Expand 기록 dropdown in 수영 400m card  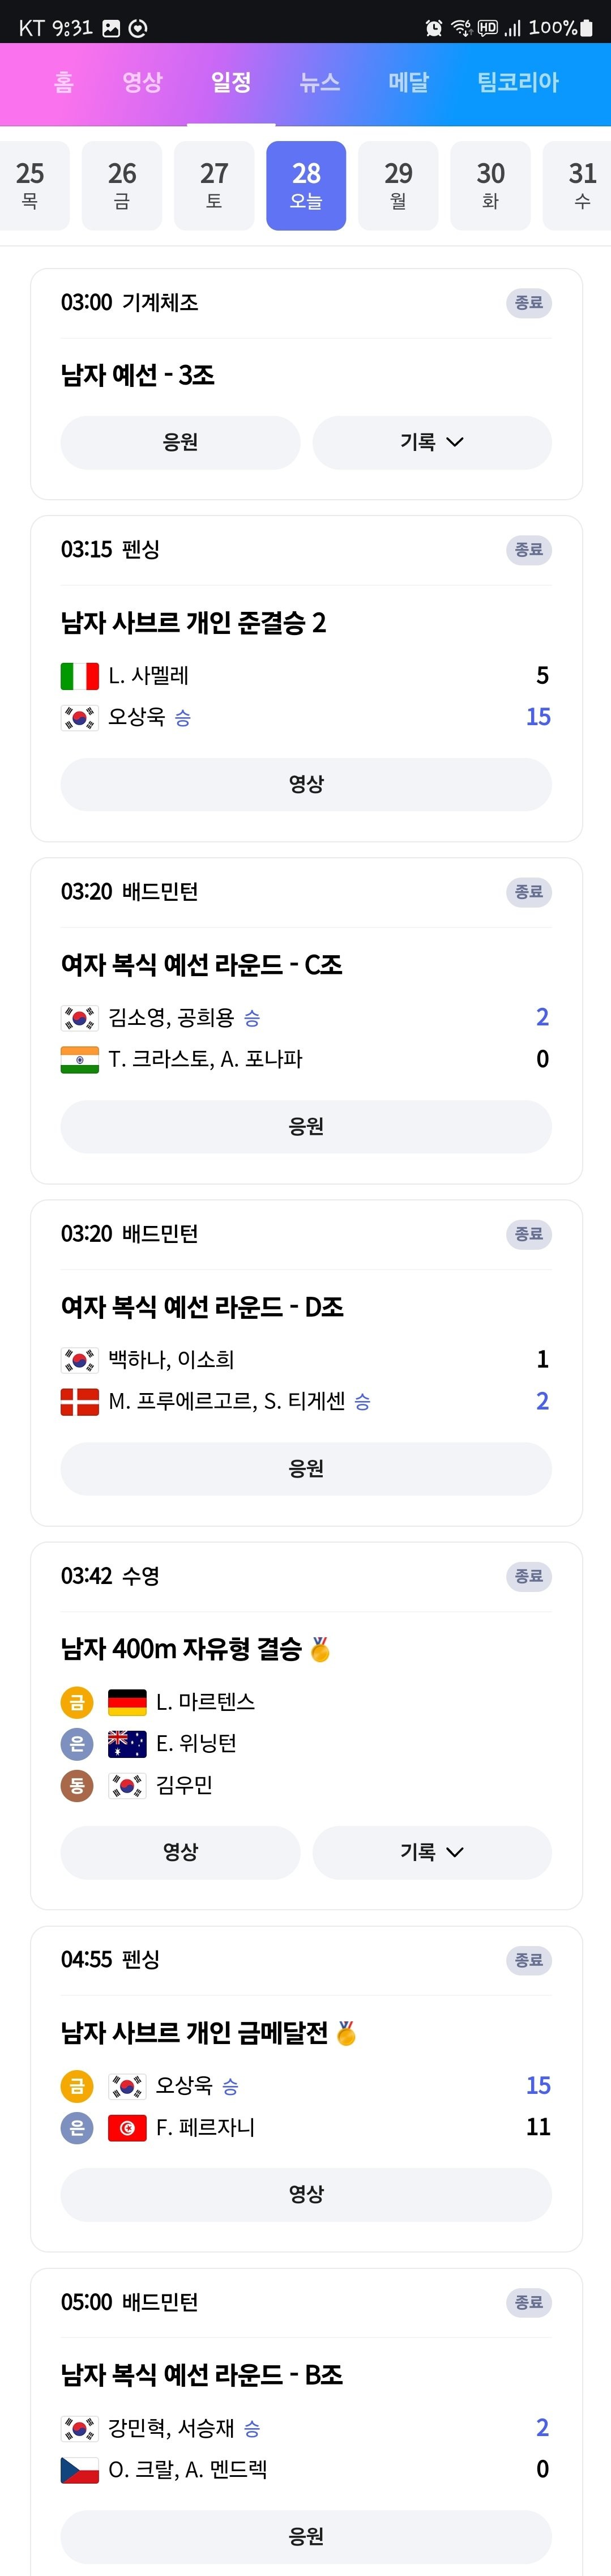(x=432, y=1852)
